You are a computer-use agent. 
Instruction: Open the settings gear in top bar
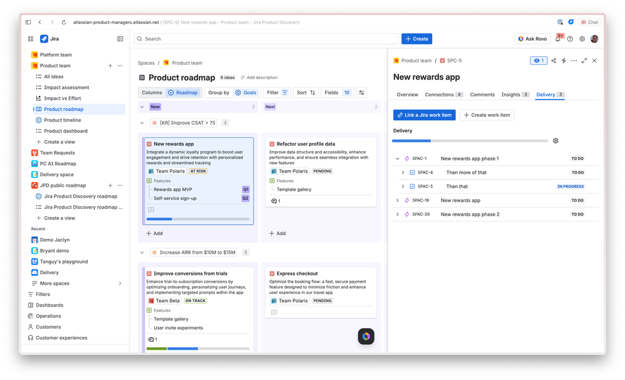[x=582, y=39]
